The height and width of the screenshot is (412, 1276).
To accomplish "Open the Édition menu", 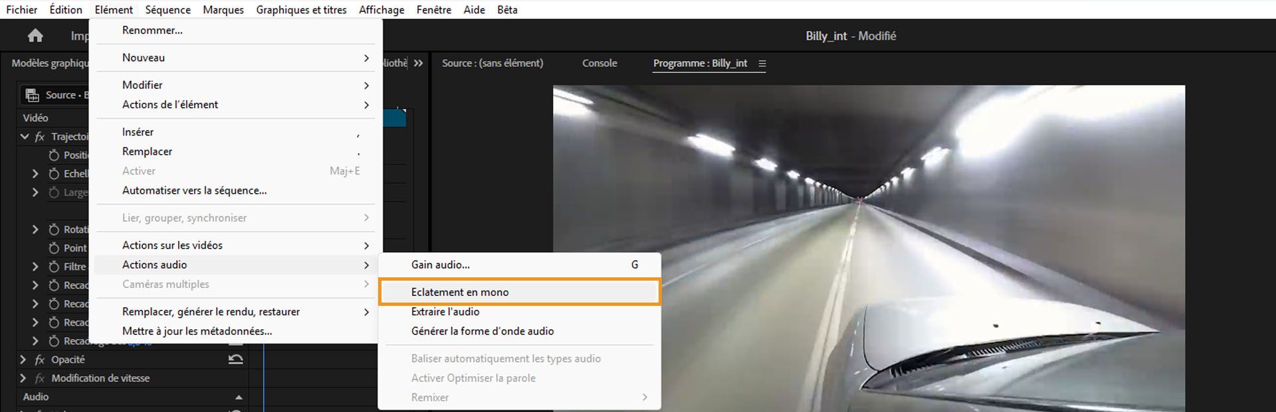I will click(66, 10).
